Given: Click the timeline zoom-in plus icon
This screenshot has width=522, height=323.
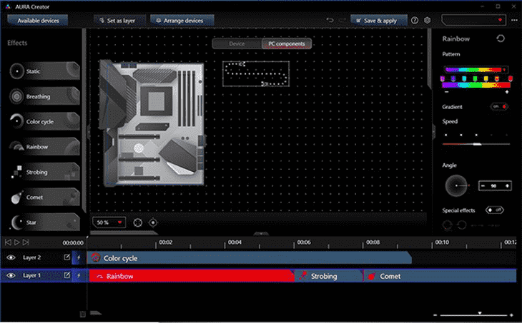Looking at the screenshot, I should tap(511, 315).
